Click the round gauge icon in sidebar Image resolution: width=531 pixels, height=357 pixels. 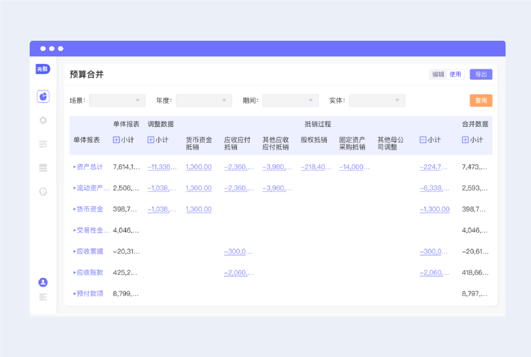[x=43, y=192]
